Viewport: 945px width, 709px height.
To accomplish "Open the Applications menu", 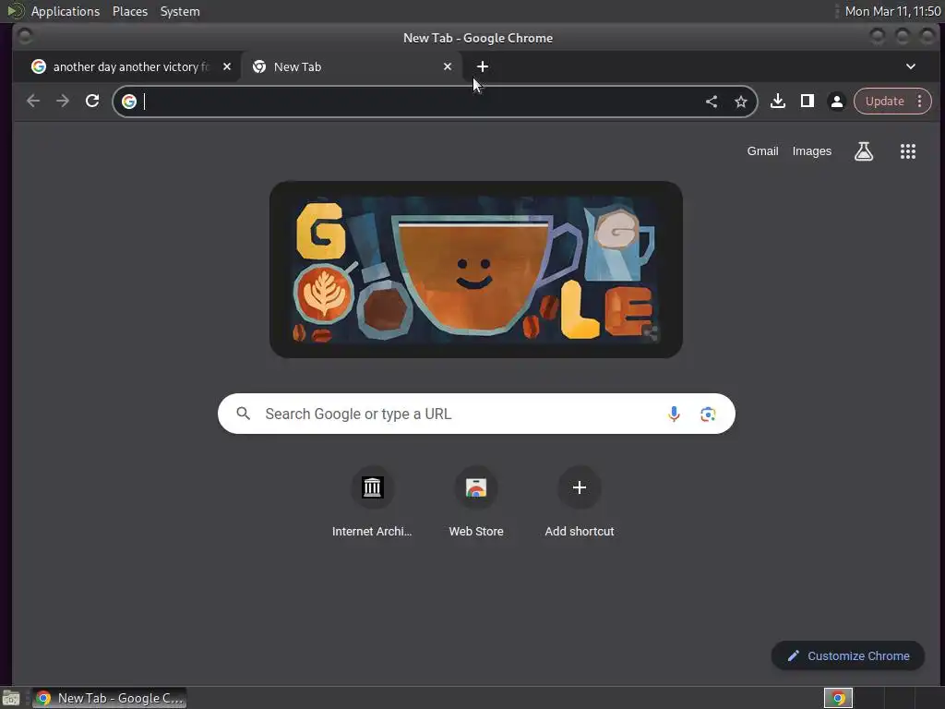I will pos(66,11).
